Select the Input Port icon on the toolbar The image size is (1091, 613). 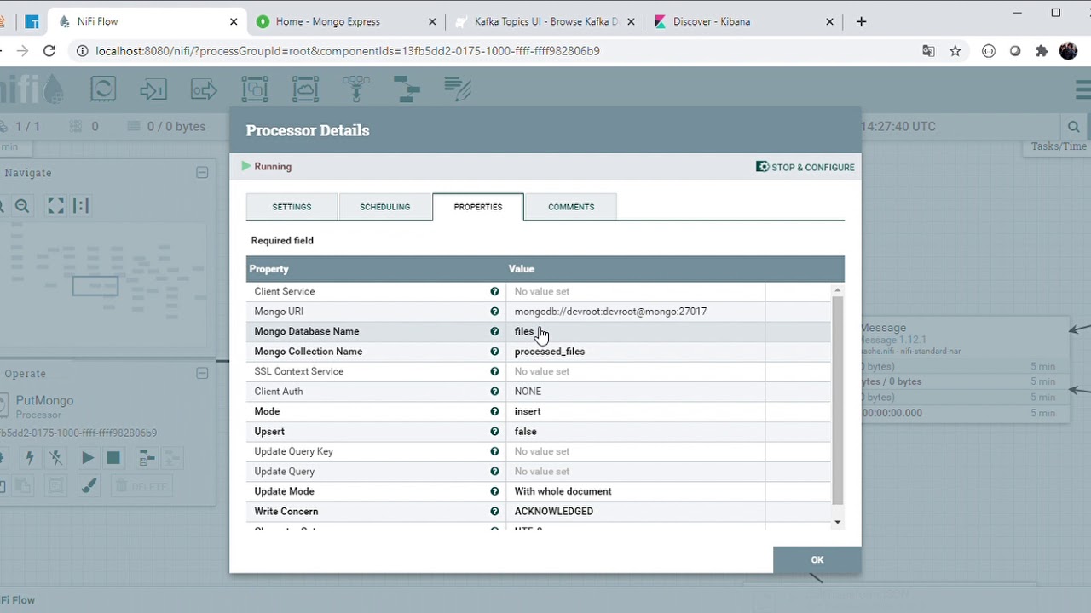pos(153,89)
